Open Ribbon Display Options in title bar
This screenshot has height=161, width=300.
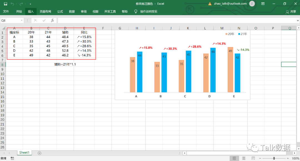pyautogui.click(x=263, y=4)
